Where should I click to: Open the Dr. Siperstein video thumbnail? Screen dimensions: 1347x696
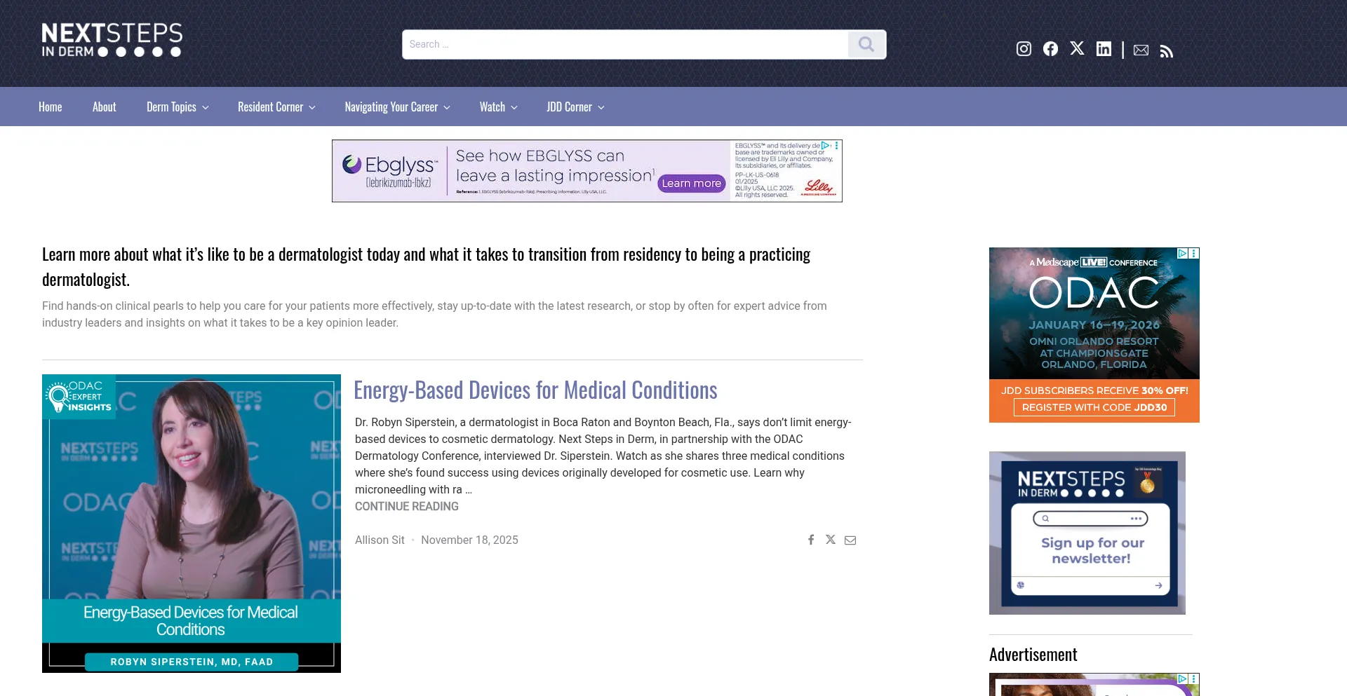click(192, 523)
